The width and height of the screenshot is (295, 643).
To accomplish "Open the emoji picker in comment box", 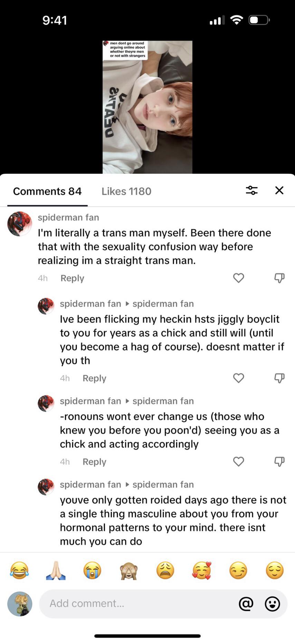I will 272,604.
